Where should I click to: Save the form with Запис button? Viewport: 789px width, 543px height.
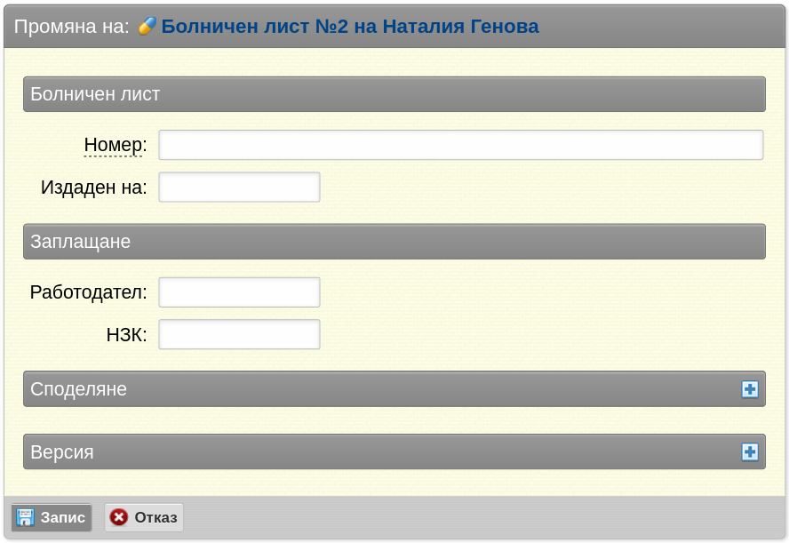coord(52,517)
